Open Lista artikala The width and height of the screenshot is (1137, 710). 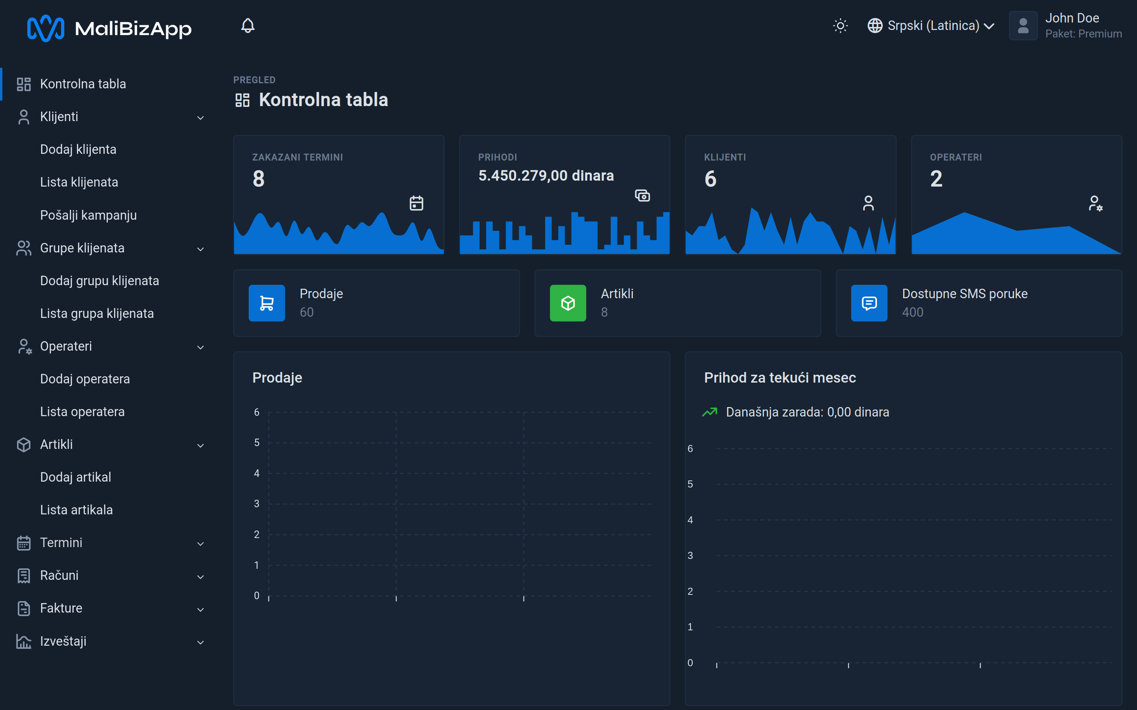[x=77, y=510]
